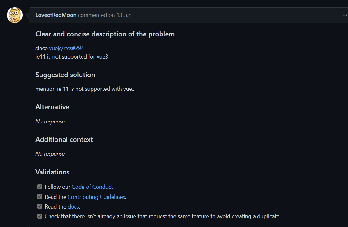Click LoveofRedMoon's avatar picture
Viewport: 348px width, 227px height.
coord(14,15)
